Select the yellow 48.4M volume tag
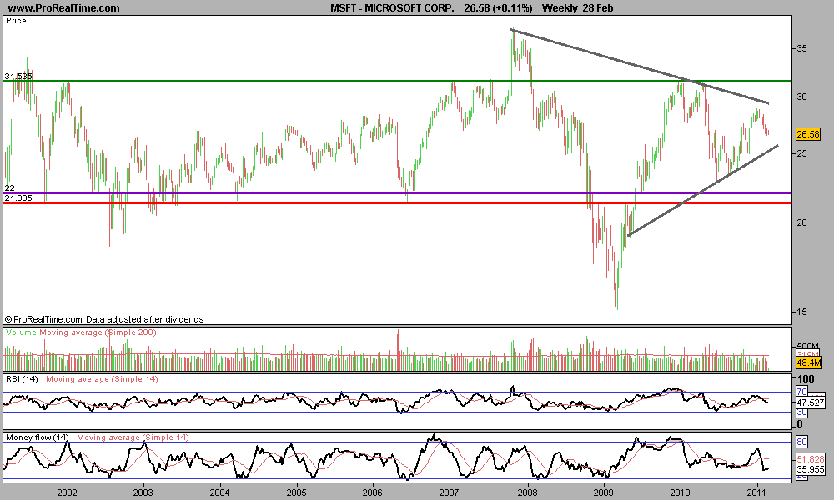The width and height of the screenshot is (834, 500). tap(808, 362)
